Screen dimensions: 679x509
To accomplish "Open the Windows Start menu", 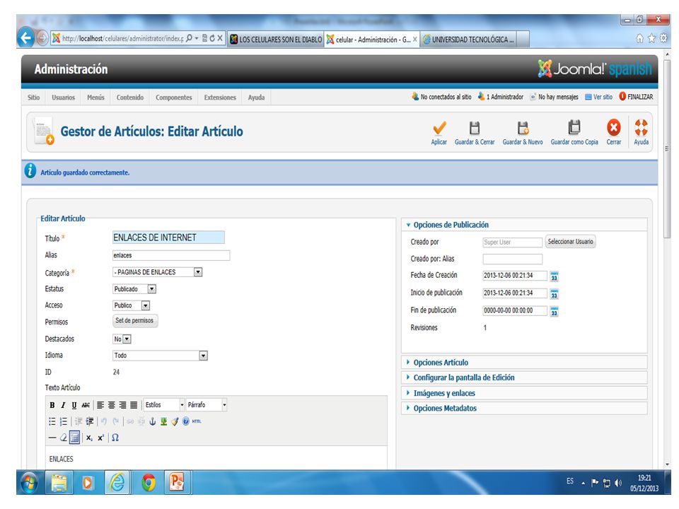I will click(x=29, y=483).
